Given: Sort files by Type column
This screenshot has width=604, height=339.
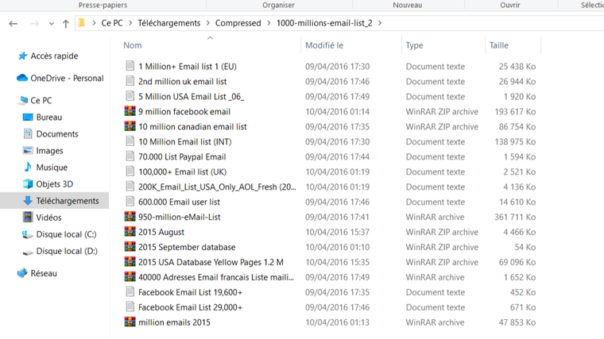Looking at the screenshot, I should [x=415, y=45].
